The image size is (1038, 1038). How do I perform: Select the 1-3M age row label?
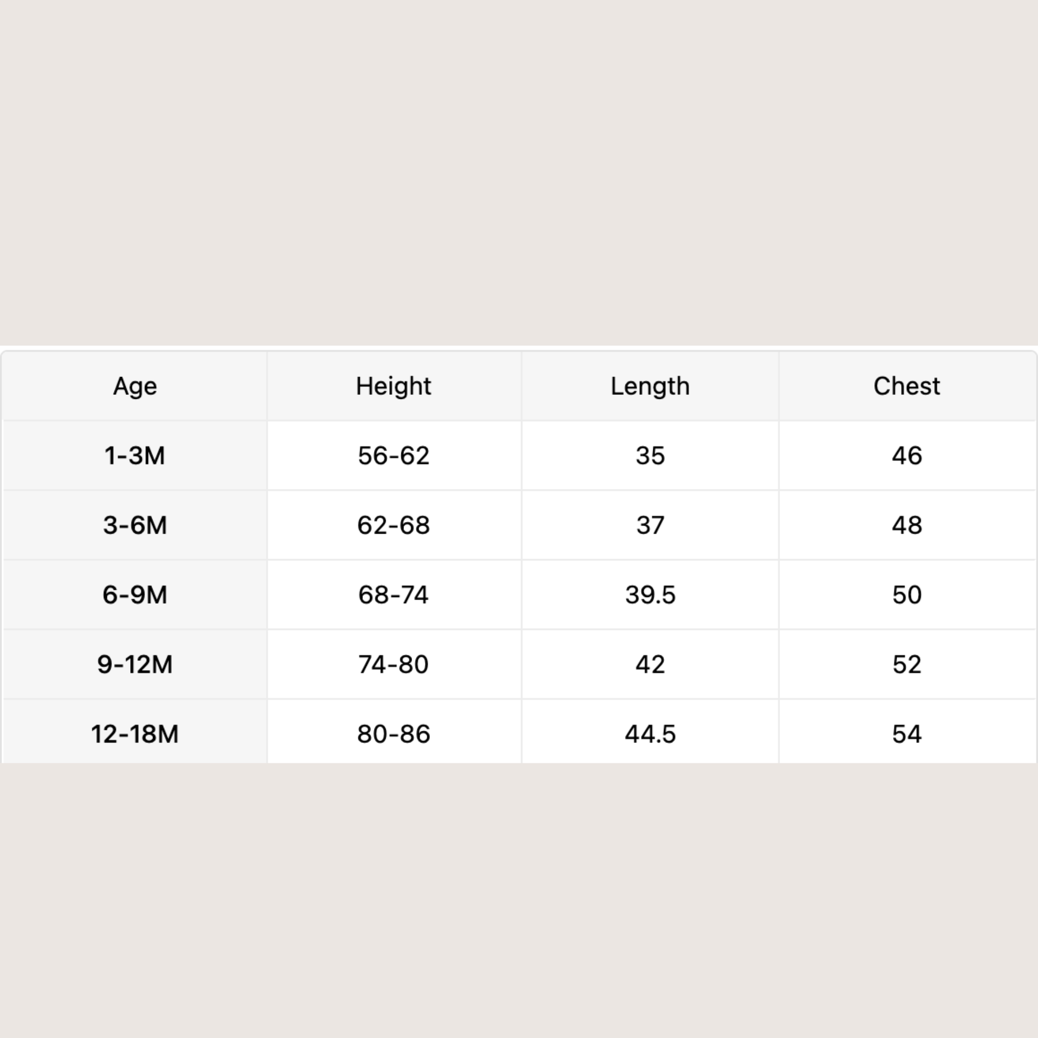click(135, 456)
